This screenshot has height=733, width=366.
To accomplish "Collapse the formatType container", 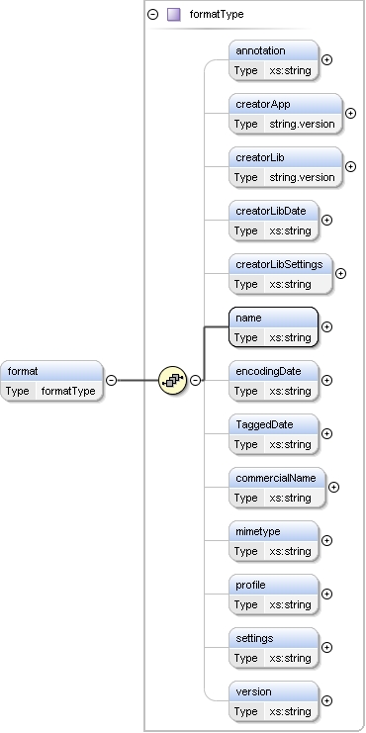I will [x=153, y=15].
